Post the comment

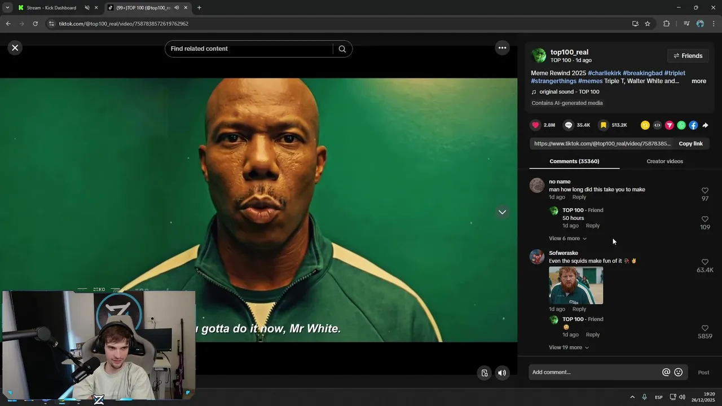click(703, 373)
